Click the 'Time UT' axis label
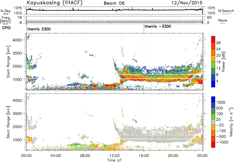This screenshot has height=162, width=234. (x=114, y=160)
